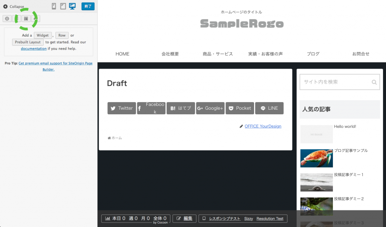386x227 pixels.
Task: Open the layout grid tool icon
Action: tap(26, 18)
